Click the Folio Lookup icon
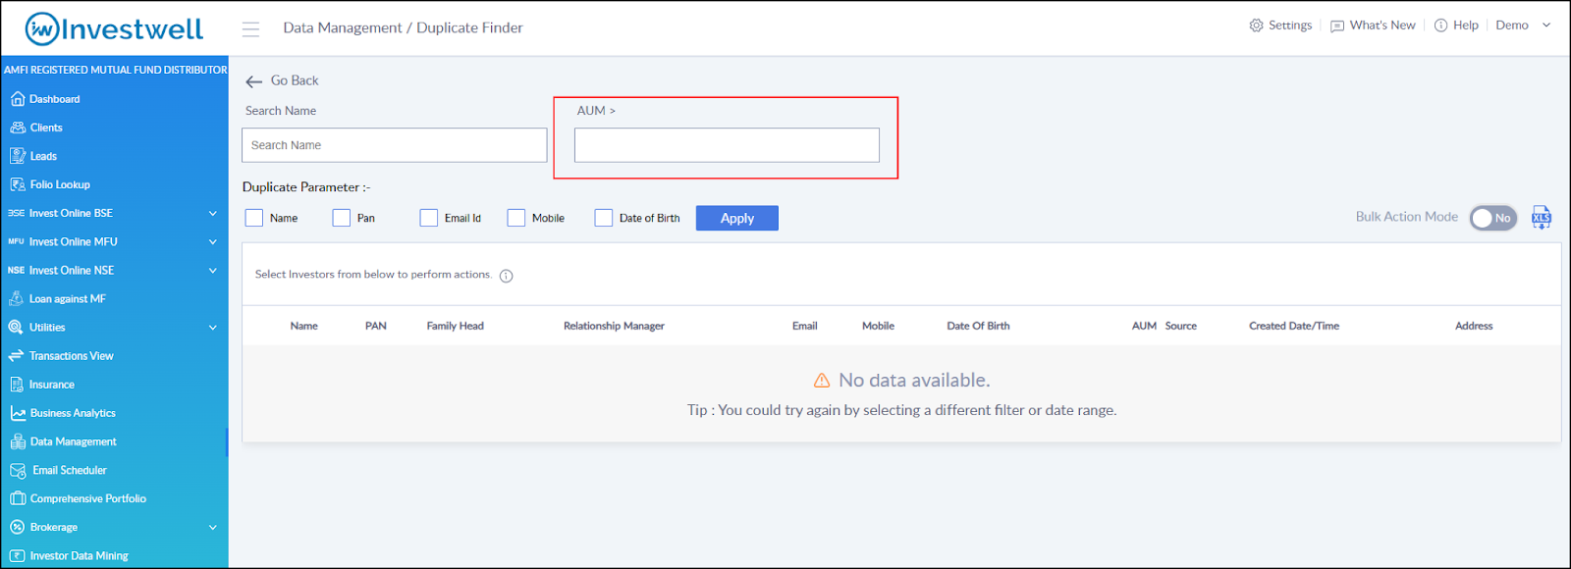 coord(18,184)
